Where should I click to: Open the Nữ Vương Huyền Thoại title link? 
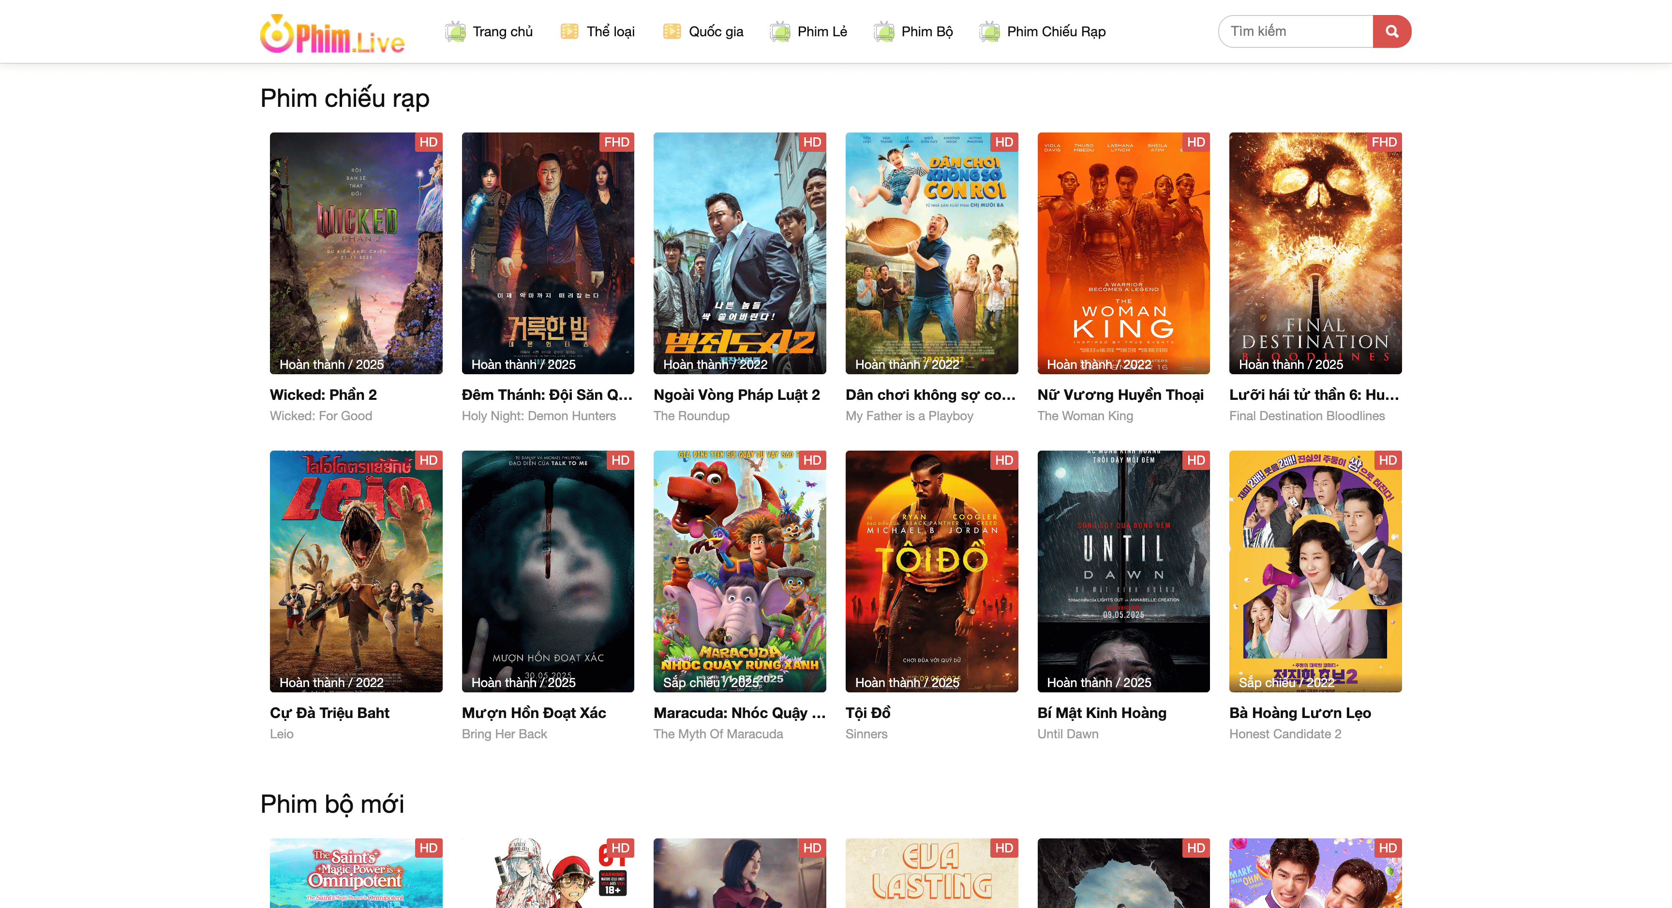(1120, 395)
